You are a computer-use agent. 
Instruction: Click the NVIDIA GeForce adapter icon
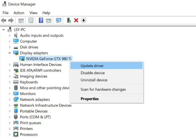coord(22,59)
